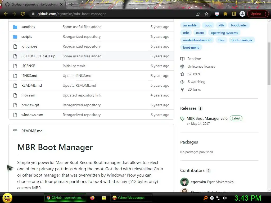This screenshot has height=203, width=271.
Task: Open BOOTICE_v1.3.4.0.zip file
Action: pos(38,56)
